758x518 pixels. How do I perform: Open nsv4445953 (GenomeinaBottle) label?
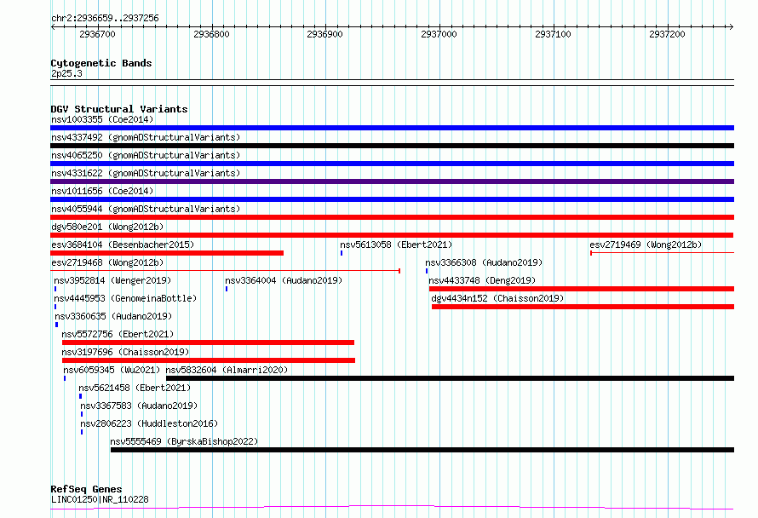(x=125, y=298)
